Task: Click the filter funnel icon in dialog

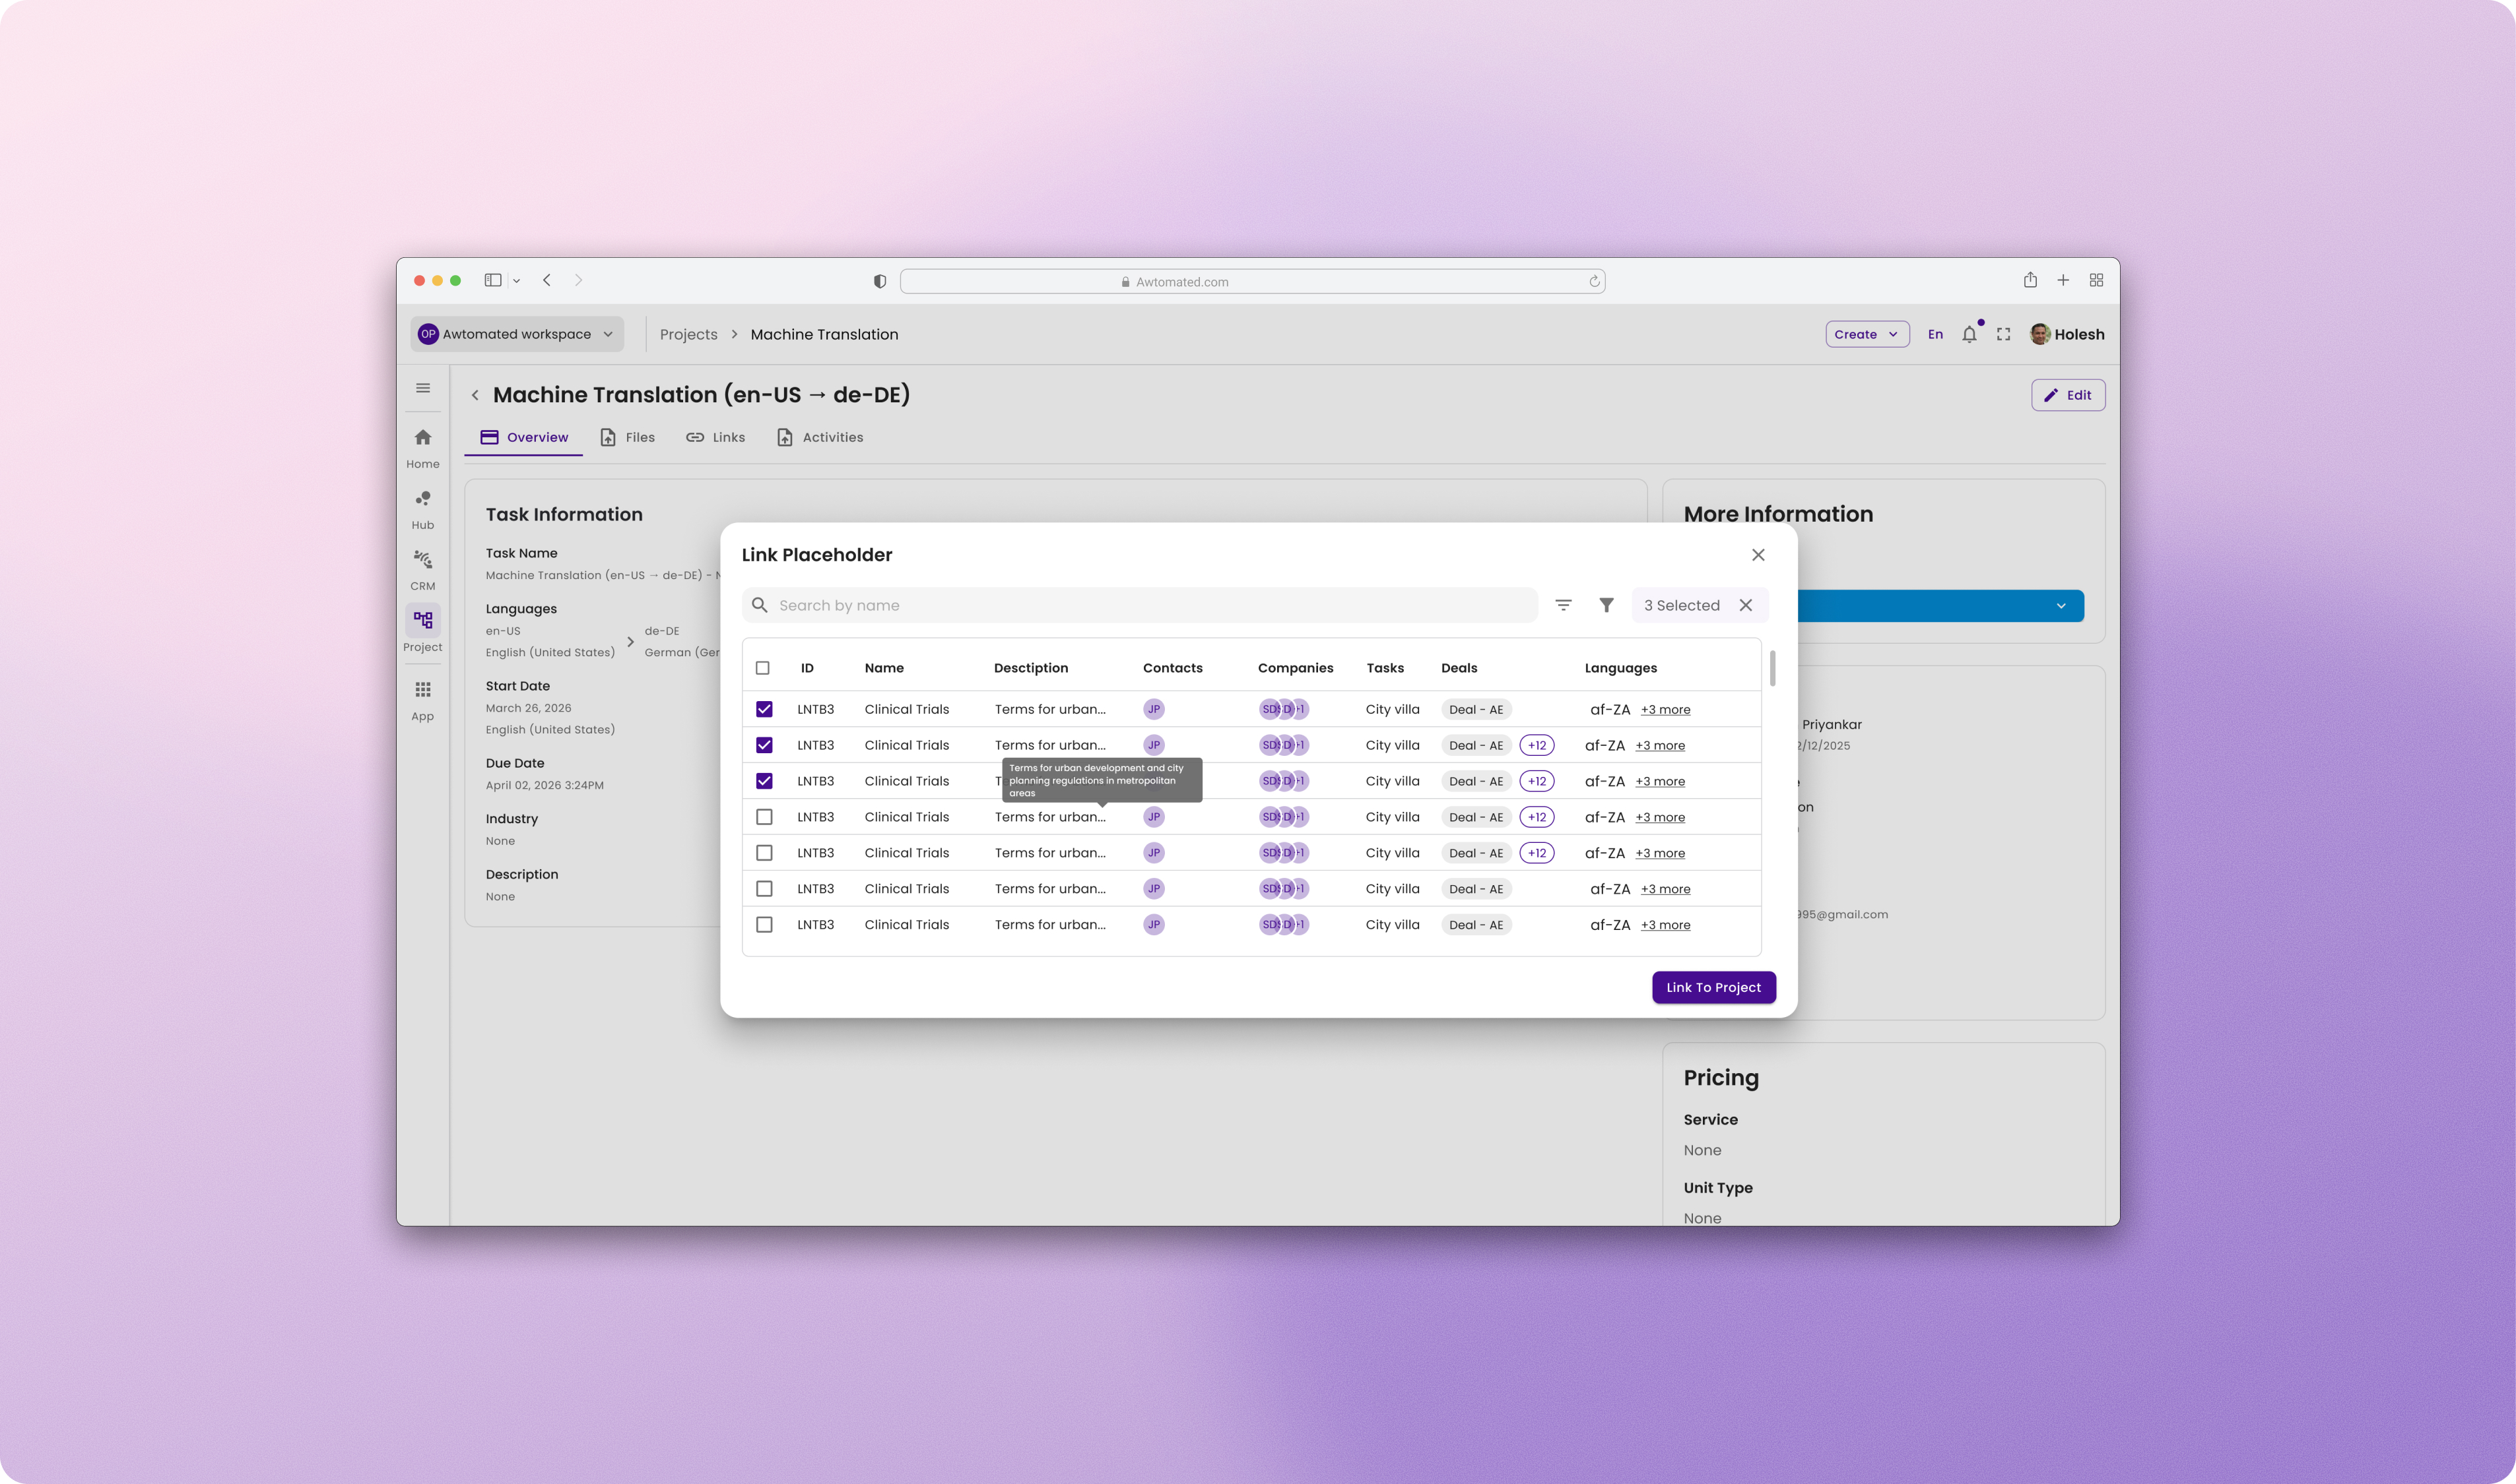Action: click(x=1606, y=605)
